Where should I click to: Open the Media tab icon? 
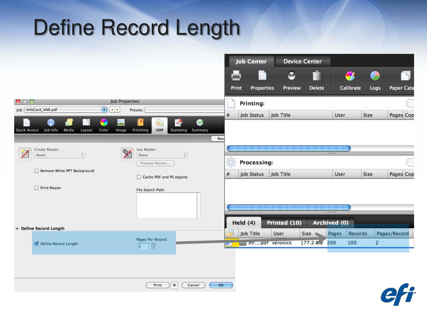point(69,123)
